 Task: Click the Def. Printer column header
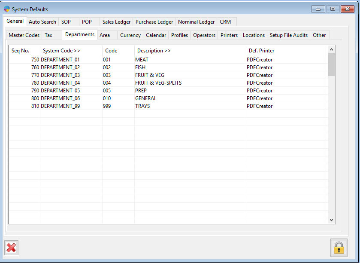tap(286, 51)
